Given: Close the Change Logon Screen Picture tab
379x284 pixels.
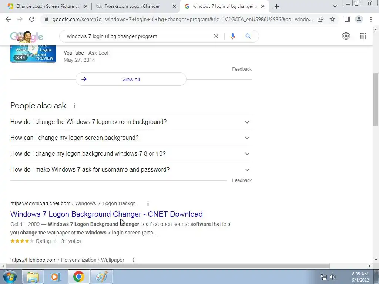Looking at the screenshot, I should 86,6.
